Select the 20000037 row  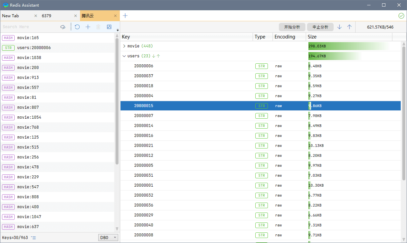261,76
